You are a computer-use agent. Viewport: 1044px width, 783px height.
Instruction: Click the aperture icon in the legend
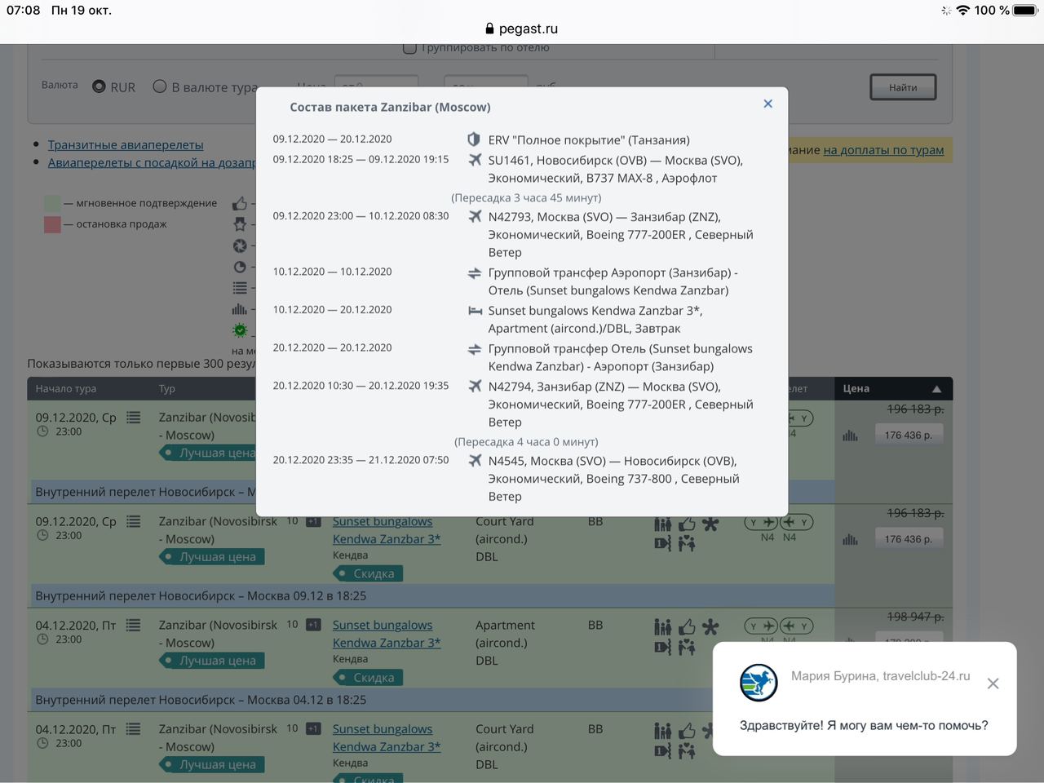[x=240, y=246]
